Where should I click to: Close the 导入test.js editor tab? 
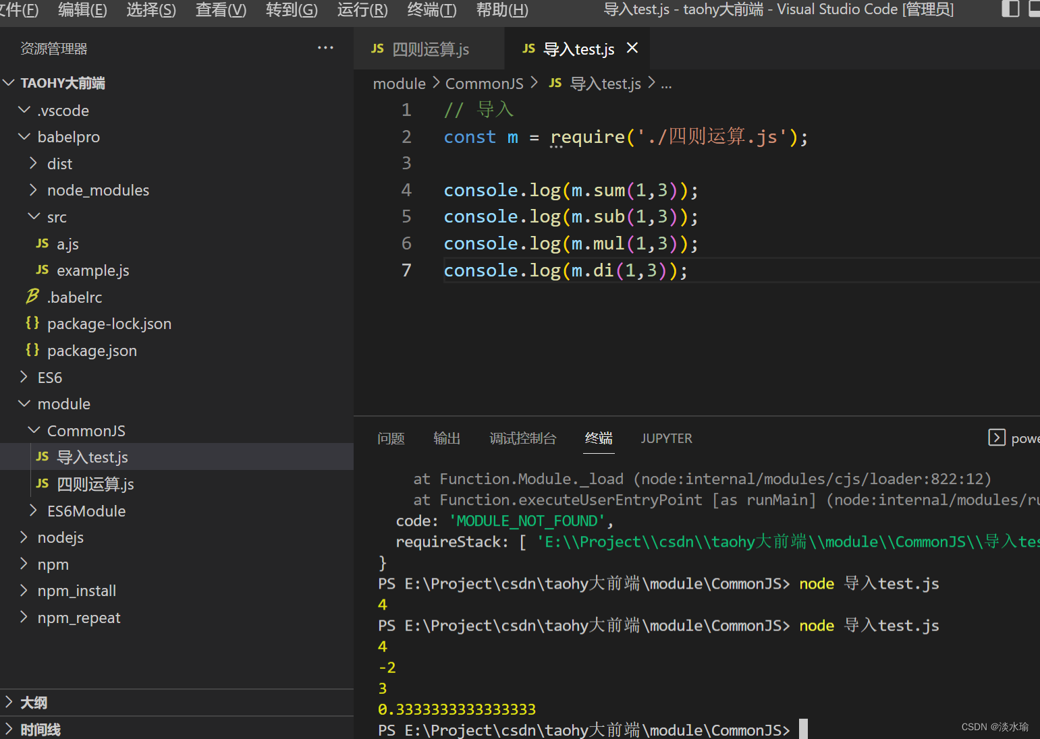click(632, 48)
